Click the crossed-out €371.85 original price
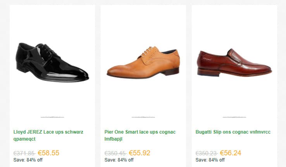This screenshot has height=167, width=286. pyautogui.click(x=24, y=153)
